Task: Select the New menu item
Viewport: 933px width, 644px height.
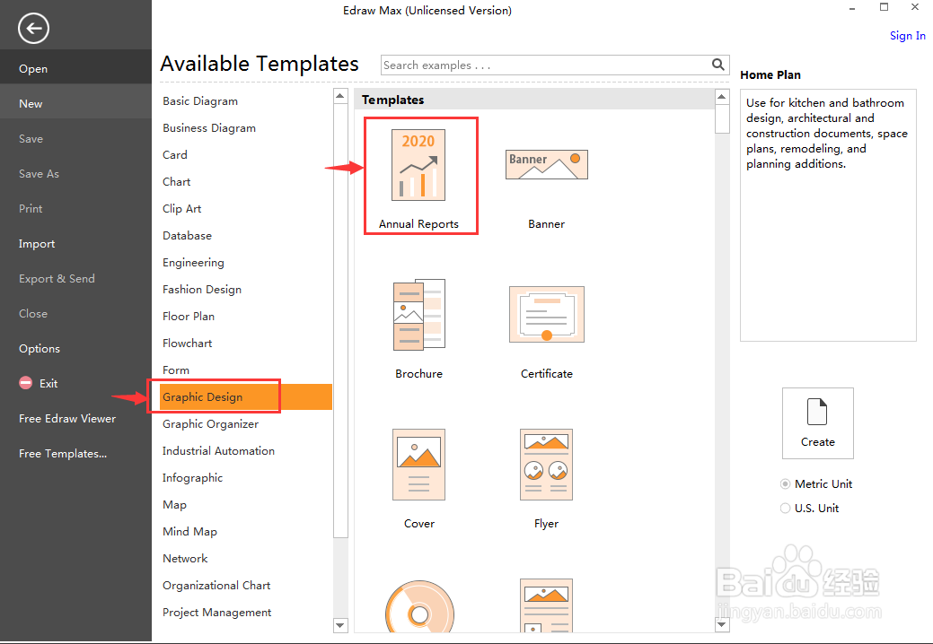Action: 75,103
